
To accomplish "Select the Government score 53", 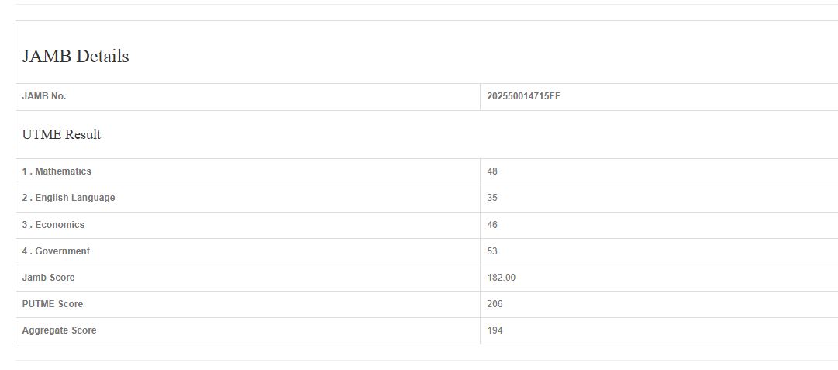I will [492, 251].
